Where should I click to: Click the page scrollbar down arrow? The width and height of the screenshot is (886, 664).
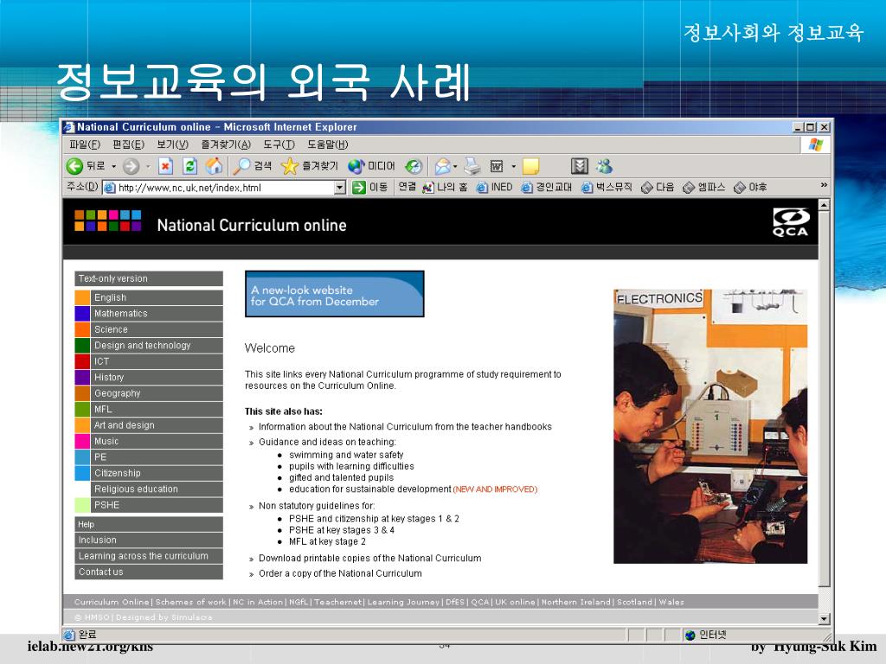pyautogui.click(x=824, y=619)
